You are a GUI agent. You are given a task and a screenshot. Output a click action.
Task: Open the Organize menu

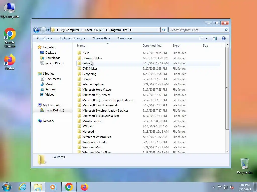click(x=45, y=38)
